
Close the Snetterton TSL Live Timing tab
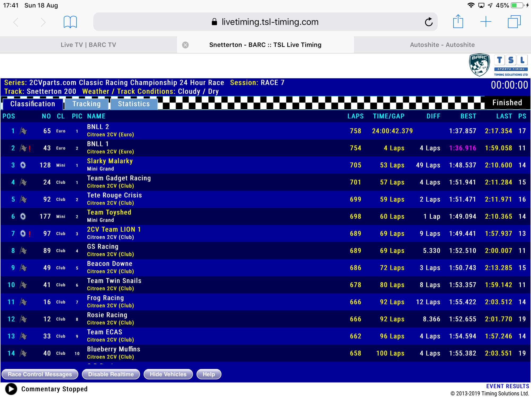pos(185,45)
